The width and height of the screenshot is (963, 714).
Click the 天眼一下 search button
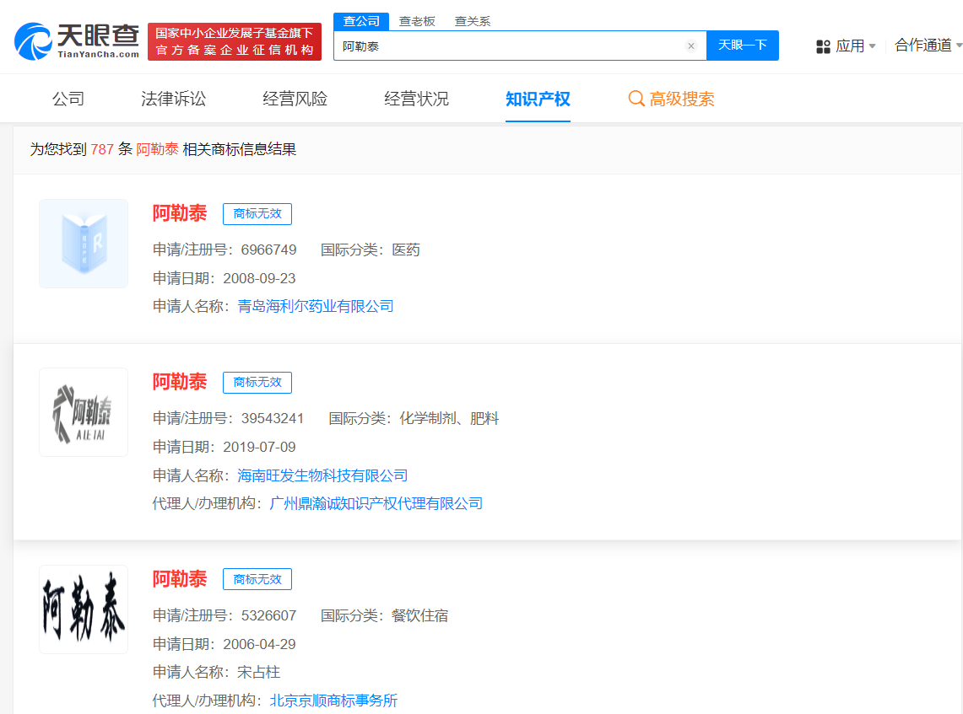(743, 46)
